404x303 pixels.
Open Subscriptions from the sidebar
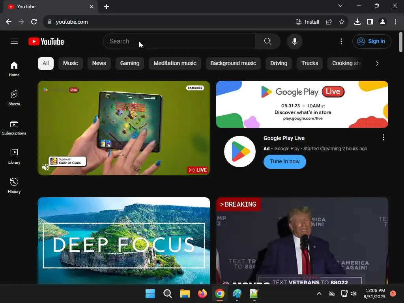14,127
